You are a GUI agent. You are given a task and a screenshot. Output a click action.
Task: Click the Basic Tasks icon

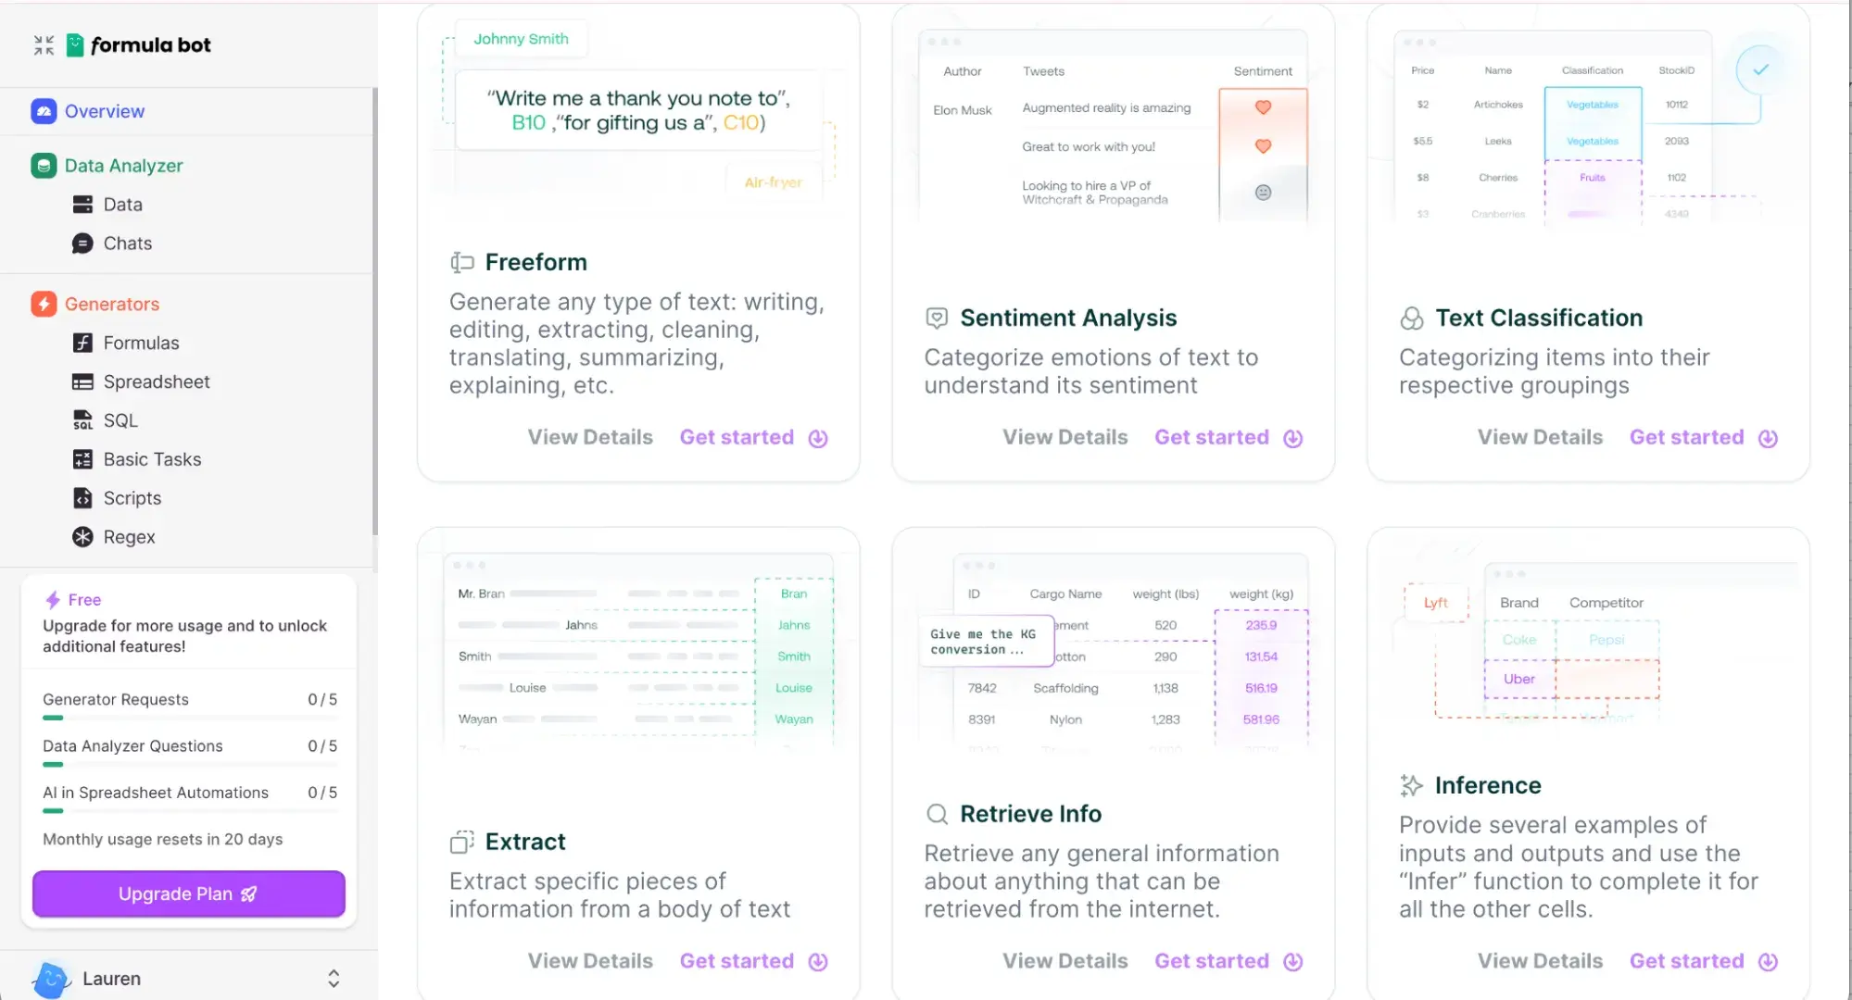coord(82,459)
